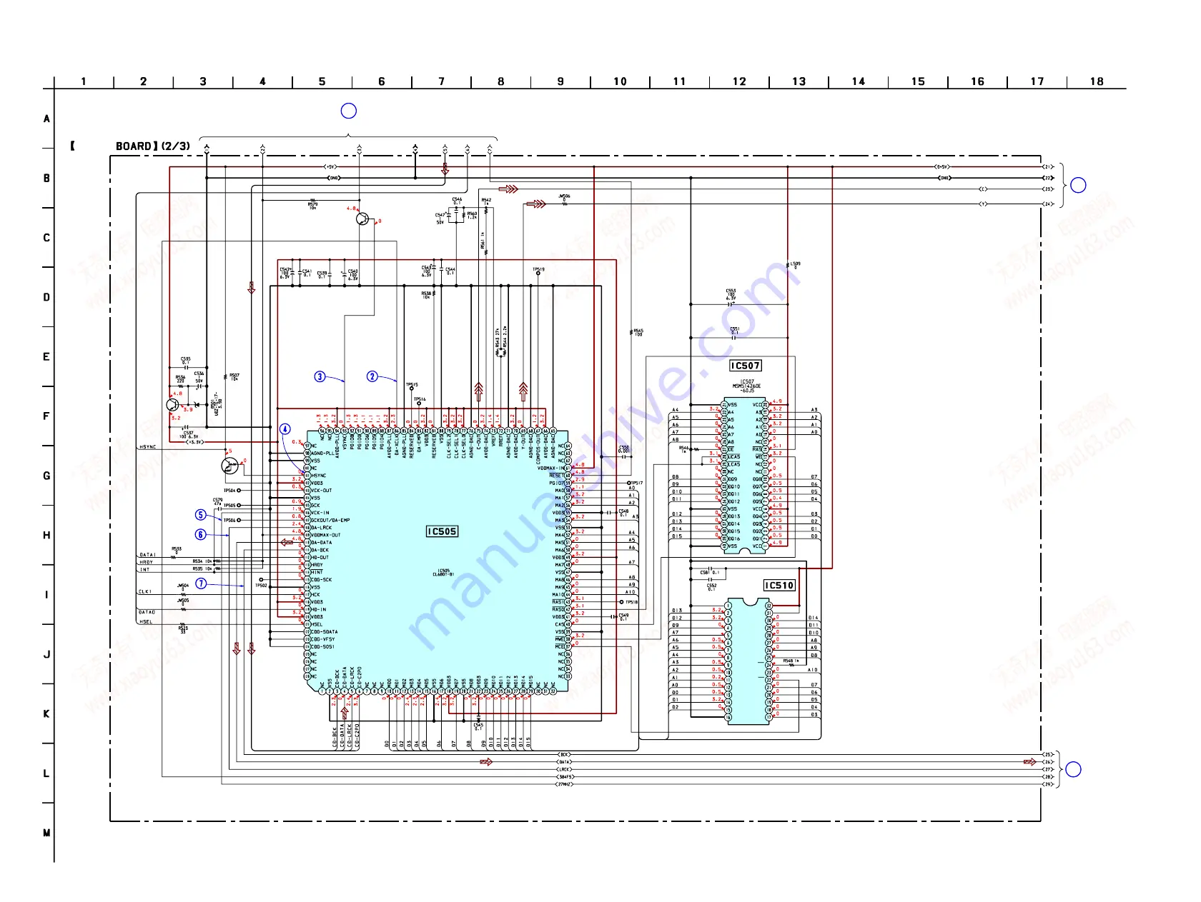This screenshot has width=1201, height=902.
Task: Click the IC505 boxed chip label
Action: coord(442,531)
